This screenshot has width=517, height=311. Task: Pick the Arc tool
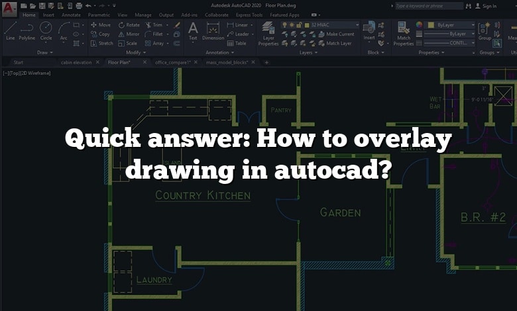pos(64,31)
